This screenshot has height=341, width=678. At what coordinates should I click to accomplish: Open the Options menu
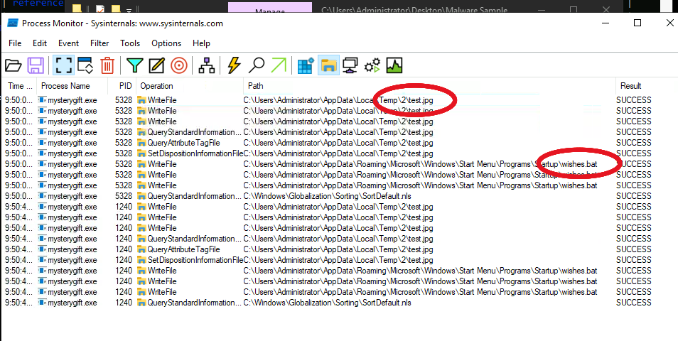coord(166,43)
